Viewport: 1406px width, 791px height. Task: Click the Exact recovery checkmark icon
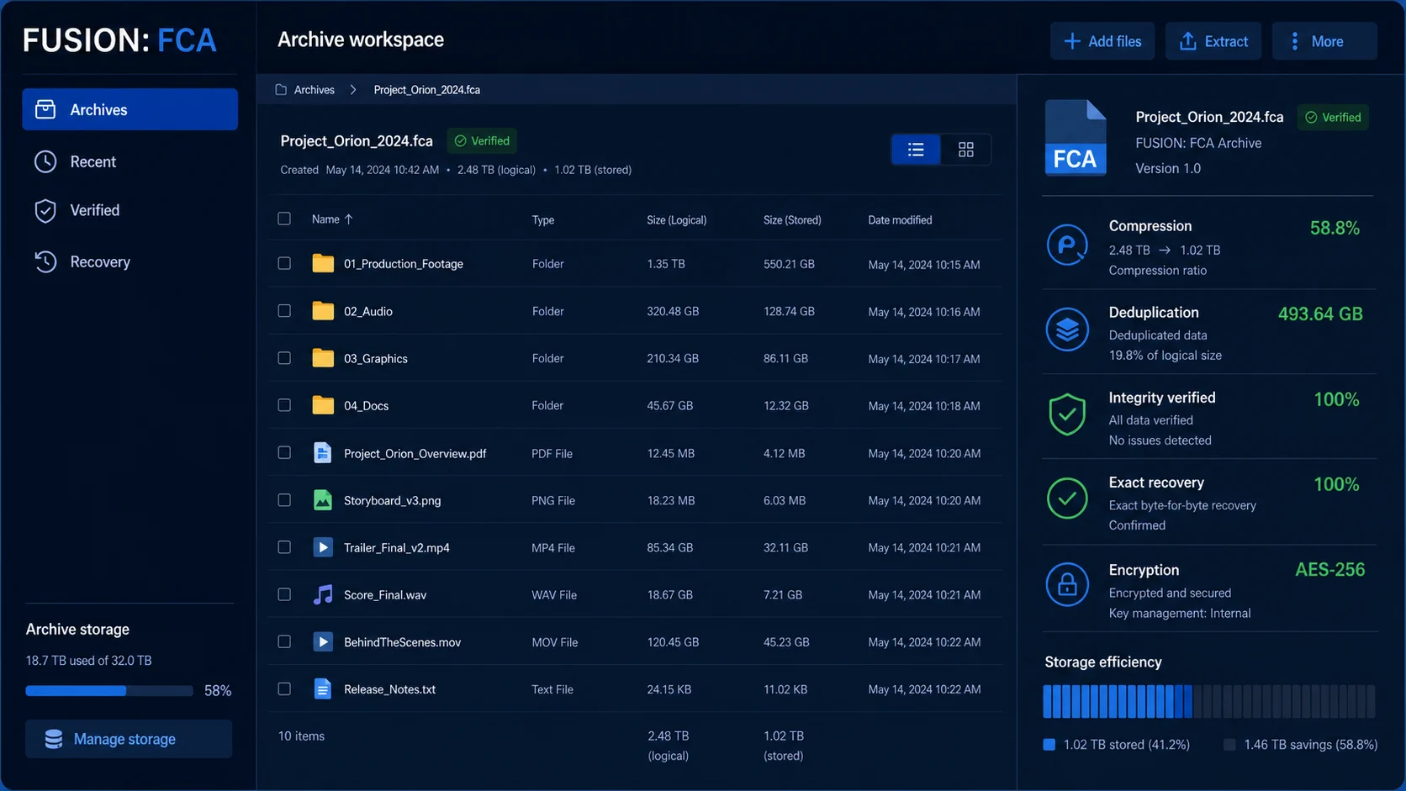1067,498
